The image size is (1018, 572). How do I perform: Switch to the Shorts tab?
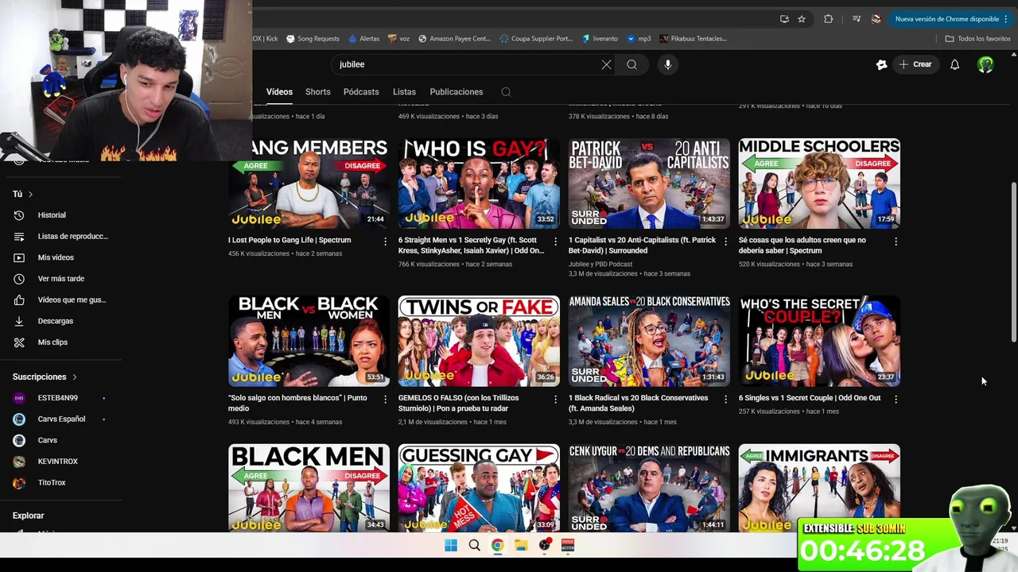coord(317,92)
